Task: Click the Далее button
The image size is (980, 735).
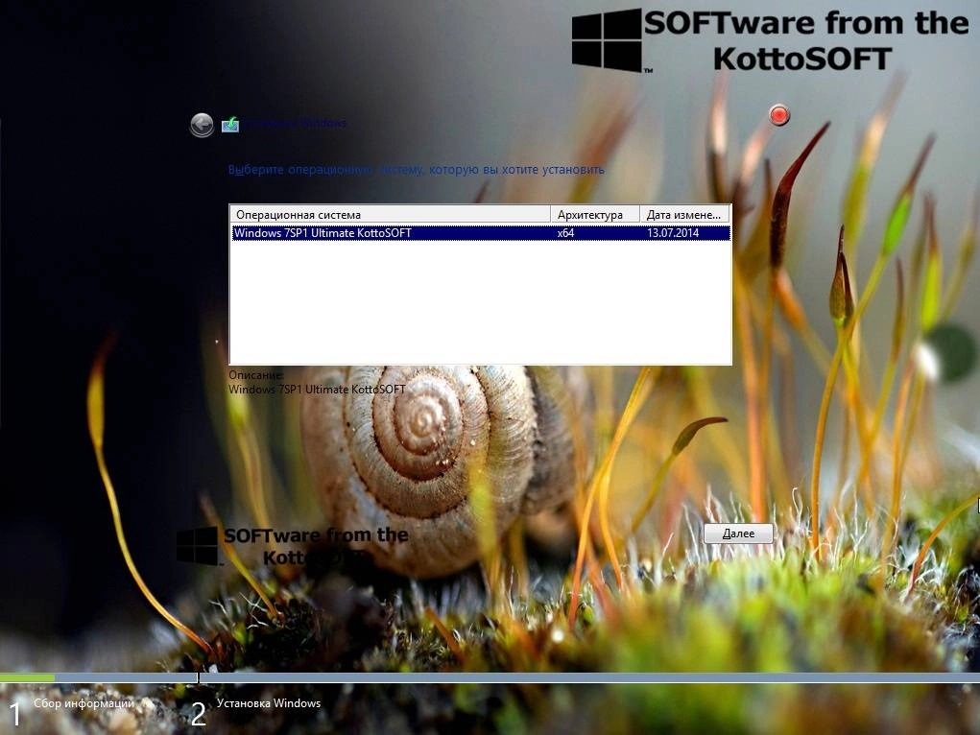Action: point(738,533)
